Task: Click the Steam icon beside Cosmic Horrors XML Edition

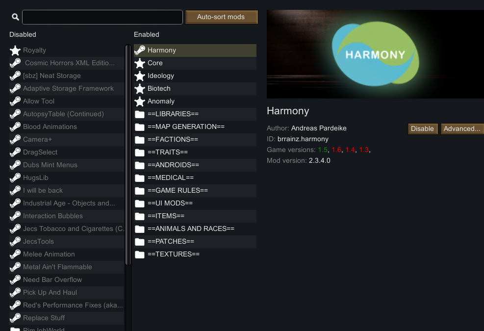Action: point(15,63)
